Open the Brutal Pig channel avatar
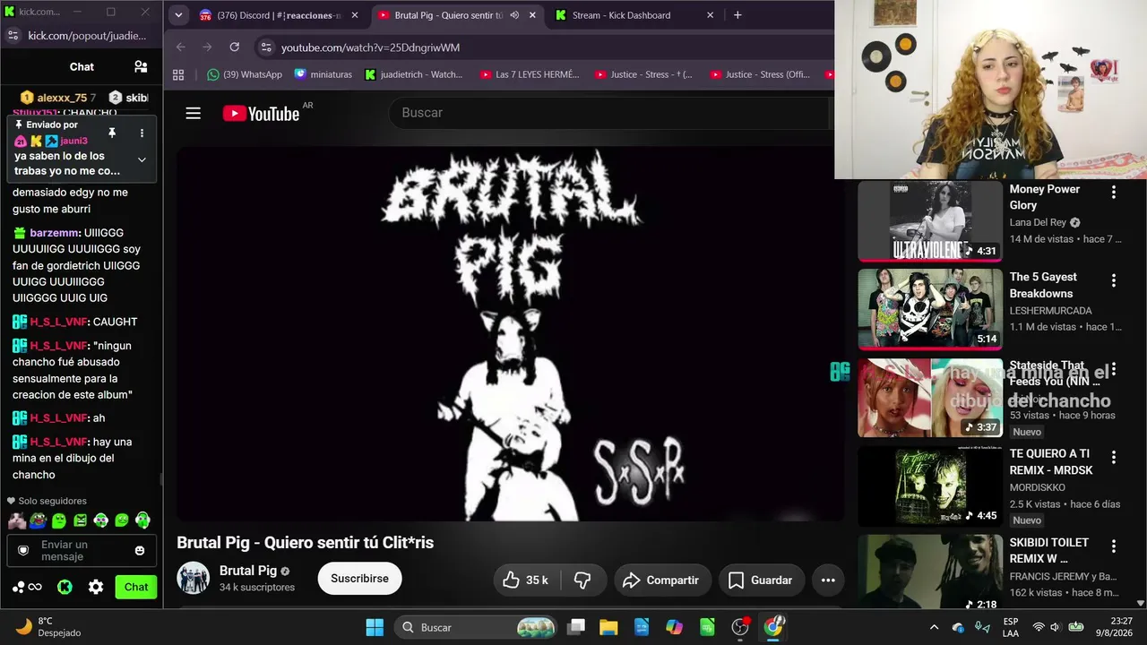Image resolution: width=1147 pixels, height=645 pixels. 193,579
